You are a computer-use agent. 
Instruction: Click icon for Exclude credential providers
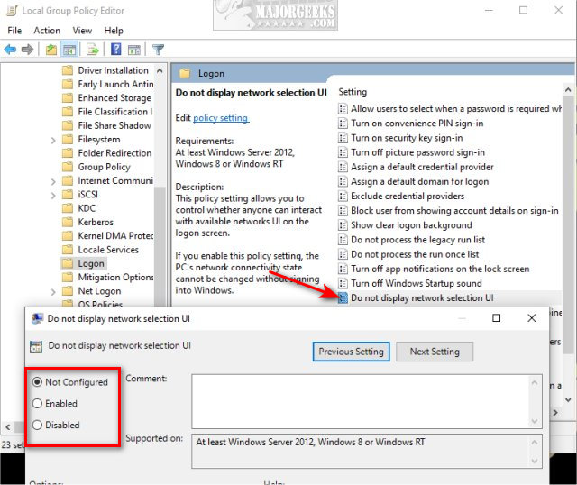(343, 196)
